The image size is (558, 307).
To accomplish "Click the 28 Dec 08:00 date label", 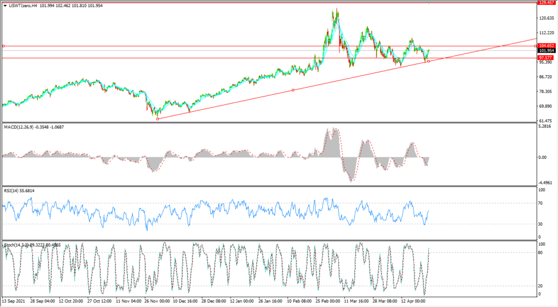I will point(214,301).
